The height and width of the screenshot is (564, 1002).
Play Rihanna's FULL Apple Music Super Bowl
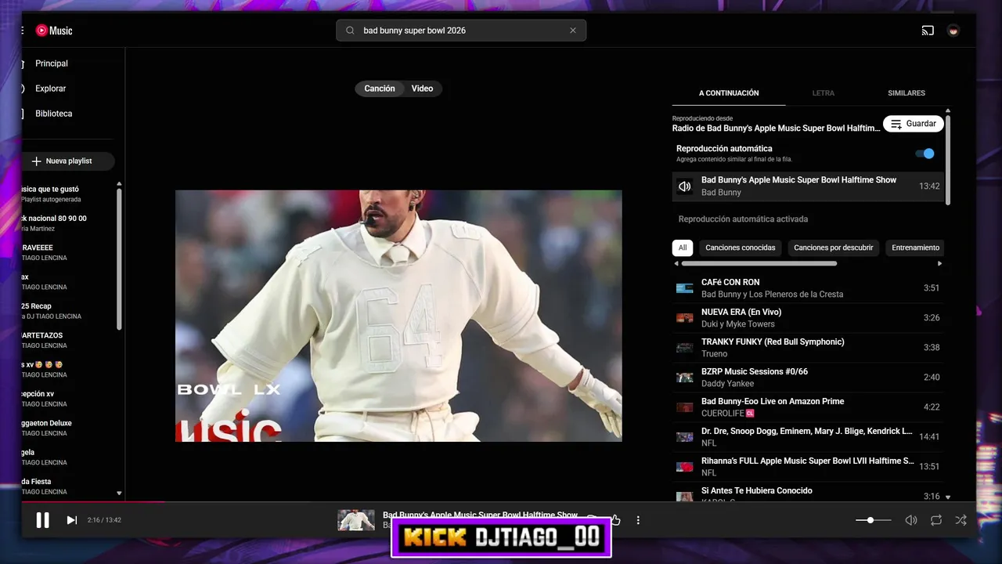[x=808, y=467]
